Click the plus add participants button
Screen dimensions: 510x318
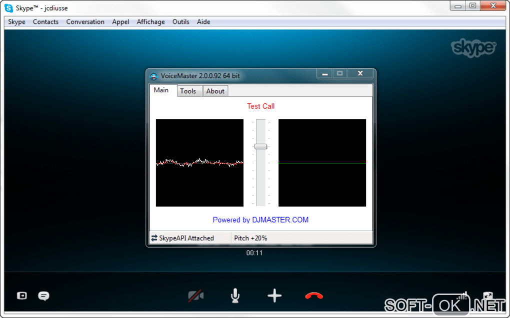coord(274,296)
